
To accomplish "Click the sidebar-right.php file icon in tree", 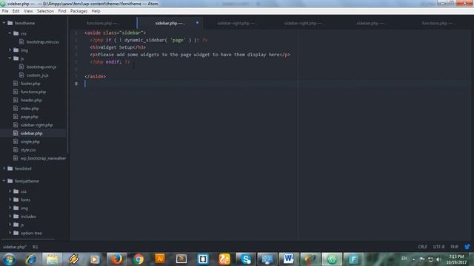I will coord(16,125).
